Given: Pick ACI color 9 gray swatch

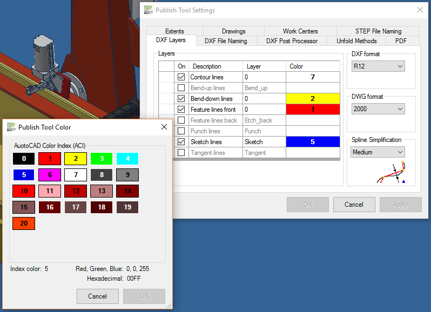Looking at the screenshot, I should (127, 175).
